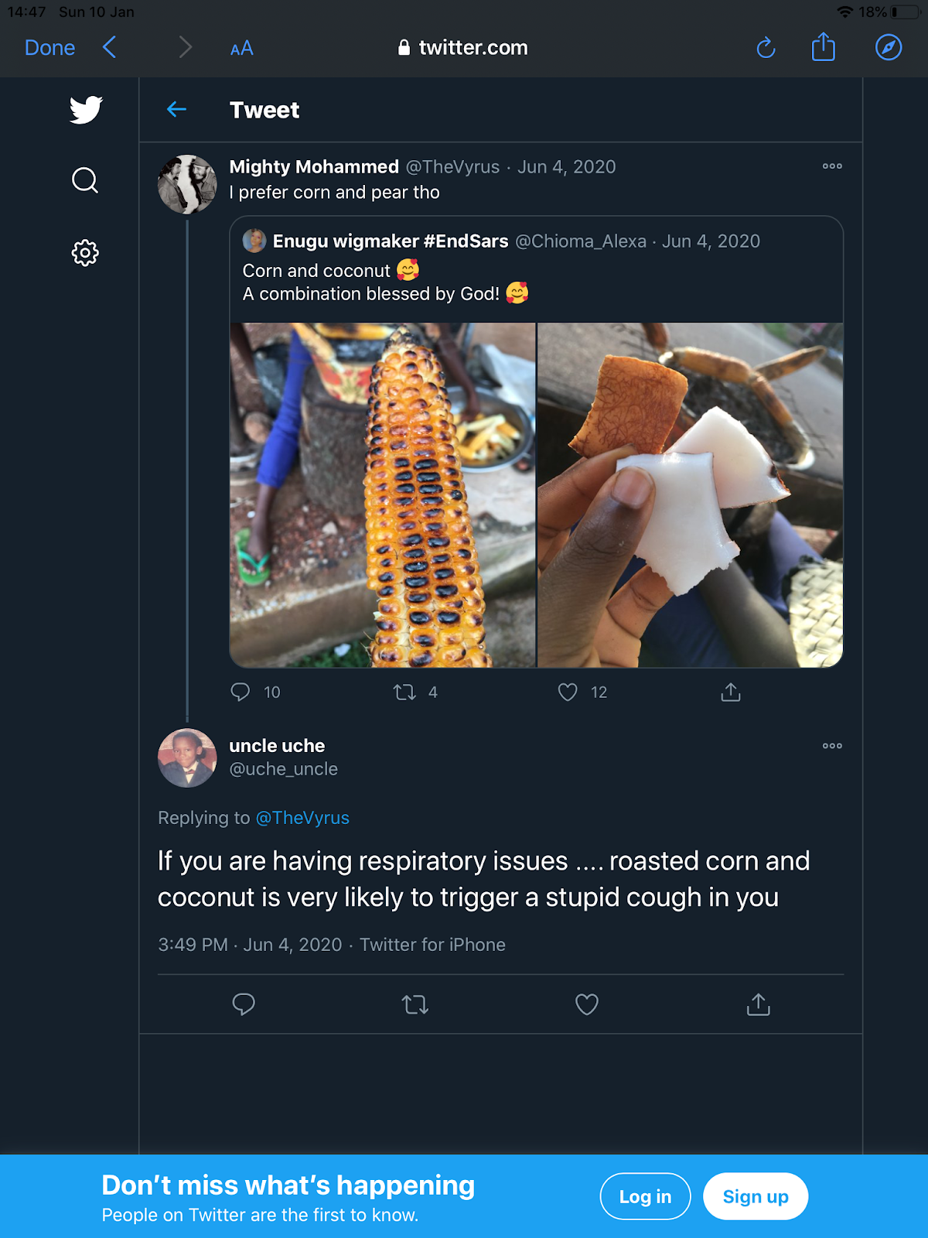
Task: Share uncle uche's tweet
Action: pos(759,1004)
